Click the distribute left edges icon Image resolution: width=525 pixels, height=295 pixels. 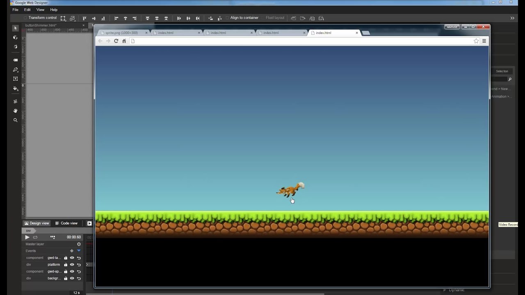tap(179, 18)
